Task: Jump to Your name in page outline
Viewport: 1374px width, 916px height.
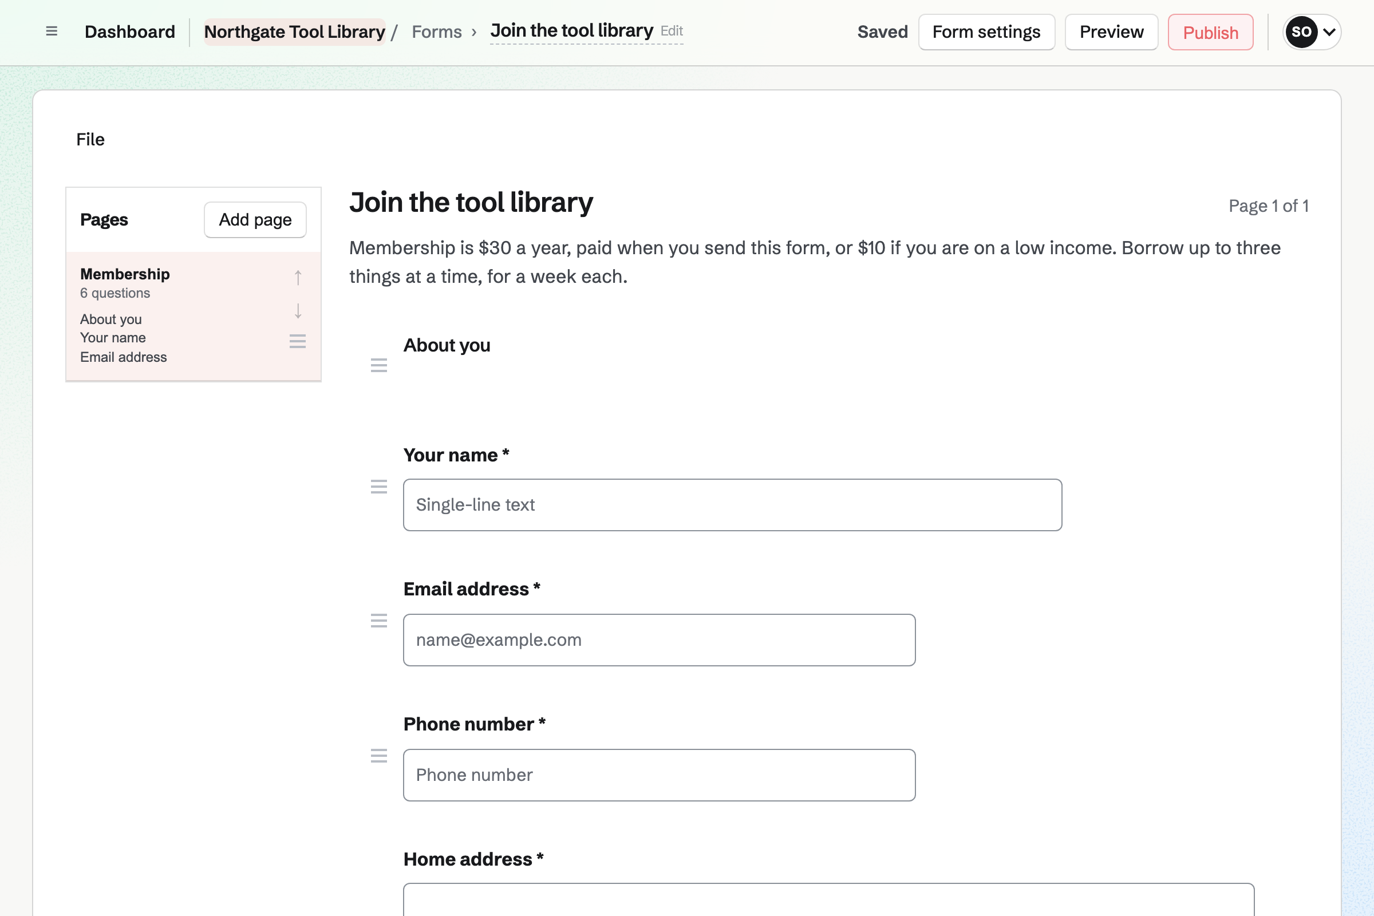Action: pos(113,338)
